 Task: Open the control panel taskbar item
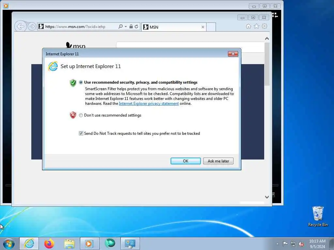click(x=130, y=243)
